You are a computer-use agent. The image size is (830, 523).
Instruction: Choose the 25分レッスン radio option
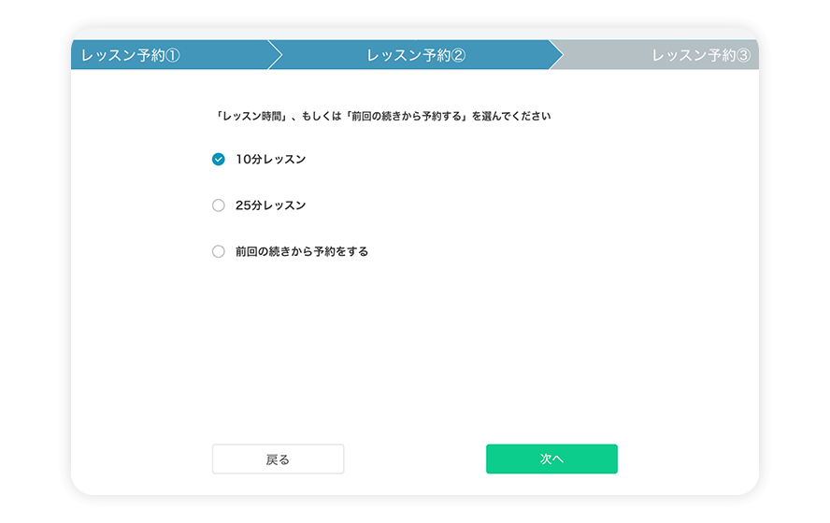(x=219, y=205)
